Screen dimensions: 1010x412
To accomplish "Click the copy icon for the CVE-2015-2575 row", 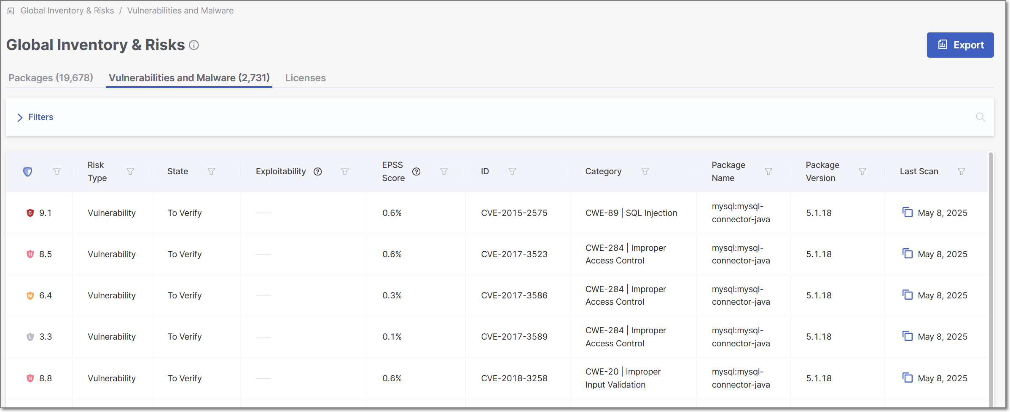I will click(907, 213).
